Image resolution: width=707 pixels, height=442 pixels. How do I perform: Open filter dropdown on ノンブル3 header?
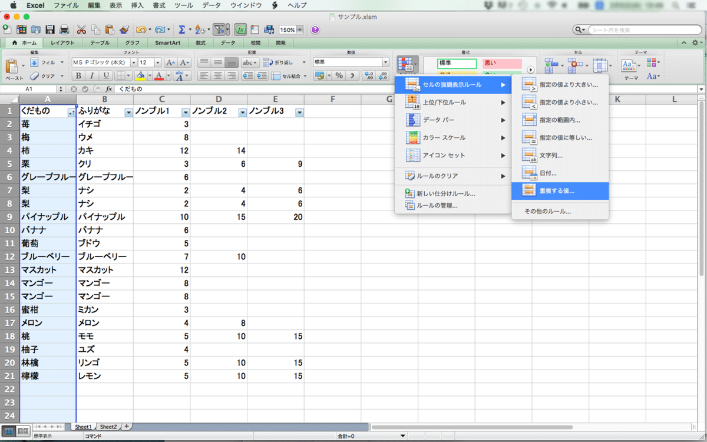[x=299, y=113]
